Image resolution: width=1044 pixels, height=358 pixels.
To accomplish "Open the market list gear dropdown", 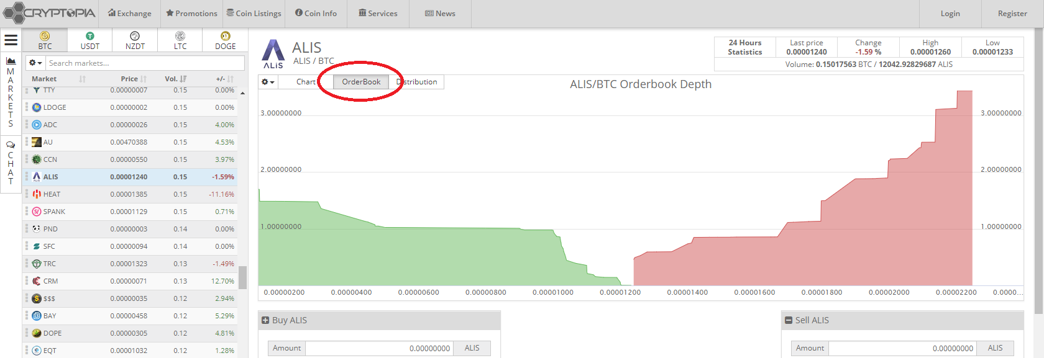I will click(35, 63).
